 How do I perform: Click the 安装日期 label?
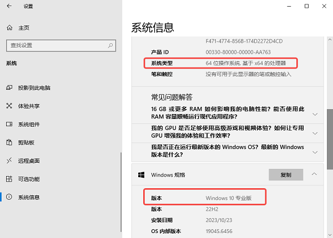(162, 220)
